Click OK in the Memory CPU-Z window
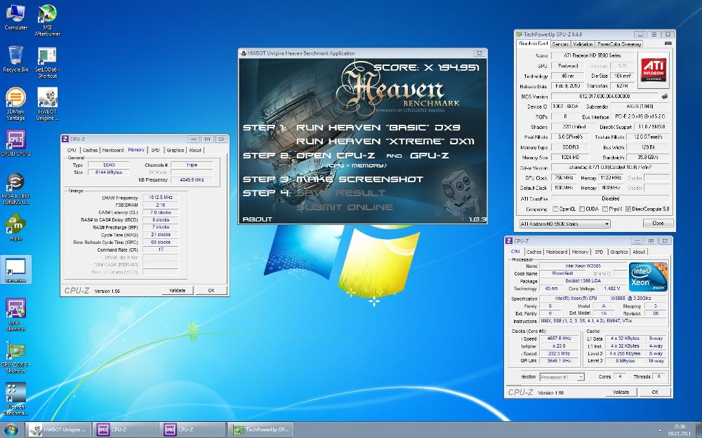The image size is (702, 438). pyautogui.click(x=211, y=291)
